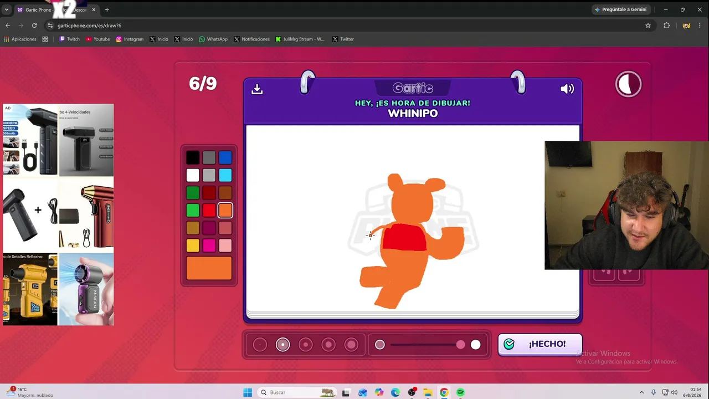This screenshot has width=709, height=399.
Task: Download the drawing with the download icon
Action: point(257,89)
